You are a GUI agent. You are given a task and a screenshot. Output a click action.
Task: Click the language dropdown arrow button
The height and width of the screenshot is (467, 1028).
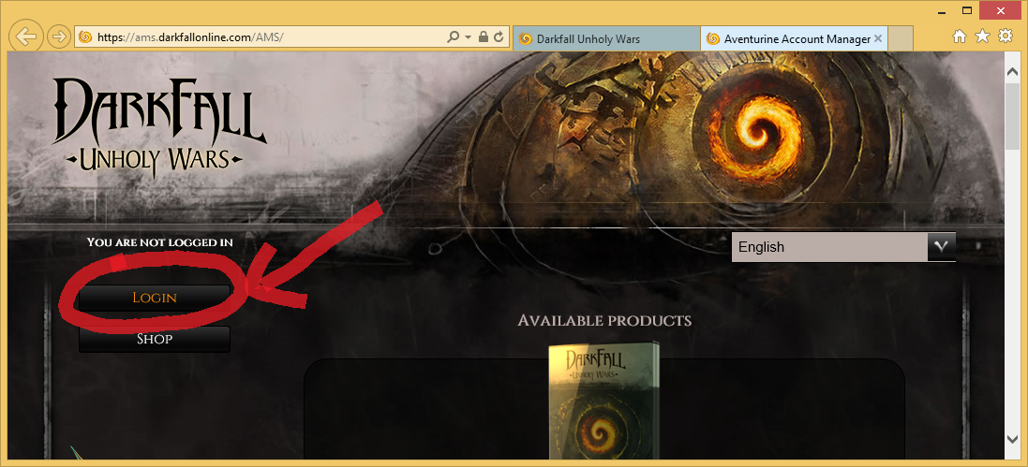[x=942, y=247]
